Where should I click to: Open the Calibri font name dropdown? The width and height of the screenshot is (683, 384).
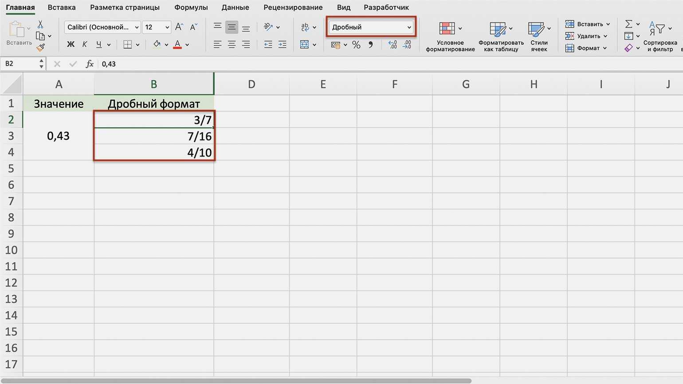click(137, 27)
